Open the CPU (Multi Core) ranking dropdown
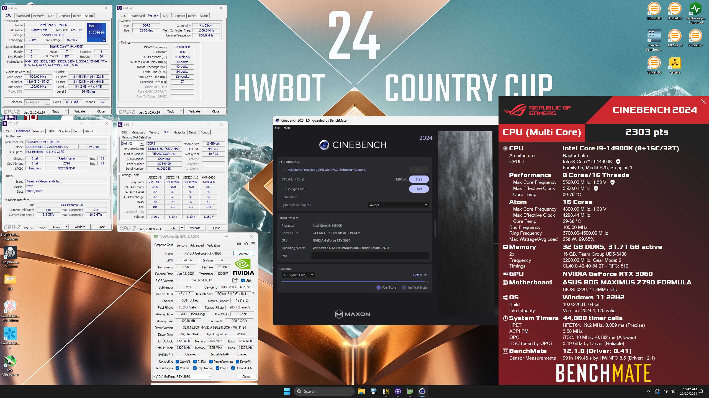The image size is (709, 398). pos(299,275)
